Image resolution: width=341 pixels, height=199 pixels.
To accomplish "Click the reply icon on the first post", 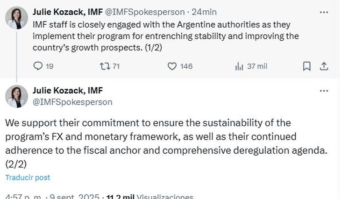I will coord(38,66).
